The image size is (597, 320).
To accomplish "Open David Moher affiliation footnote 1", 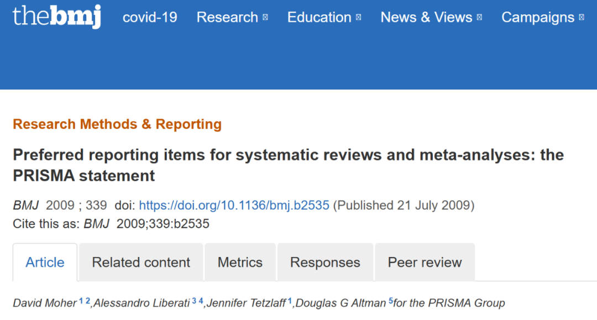I will click(81, 301).
